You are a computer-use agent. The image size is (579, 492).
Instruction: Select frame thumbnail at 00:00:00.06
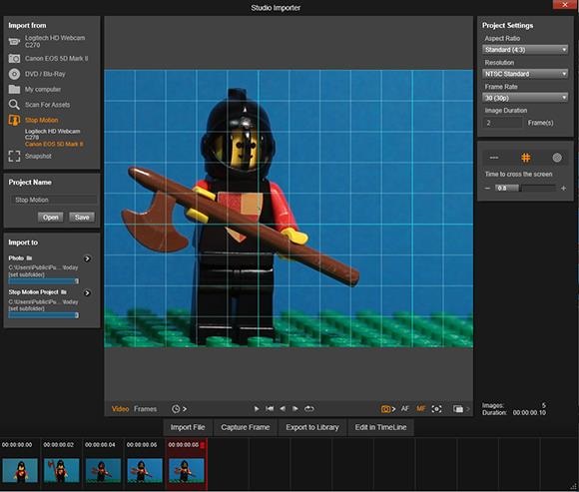tap(145, 470)
